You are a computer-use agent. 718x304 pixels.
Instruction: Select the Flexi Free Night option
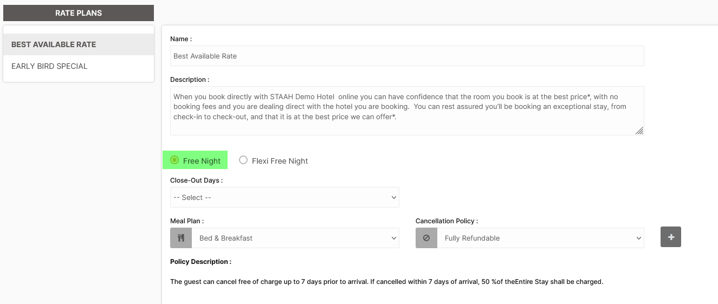243,160
